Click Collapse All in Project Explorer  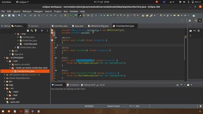28,31
